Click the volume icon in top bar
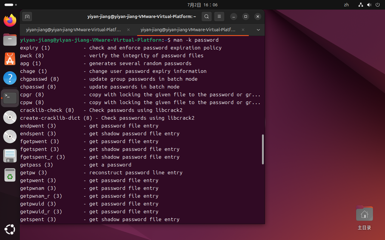 coord(369,5)
